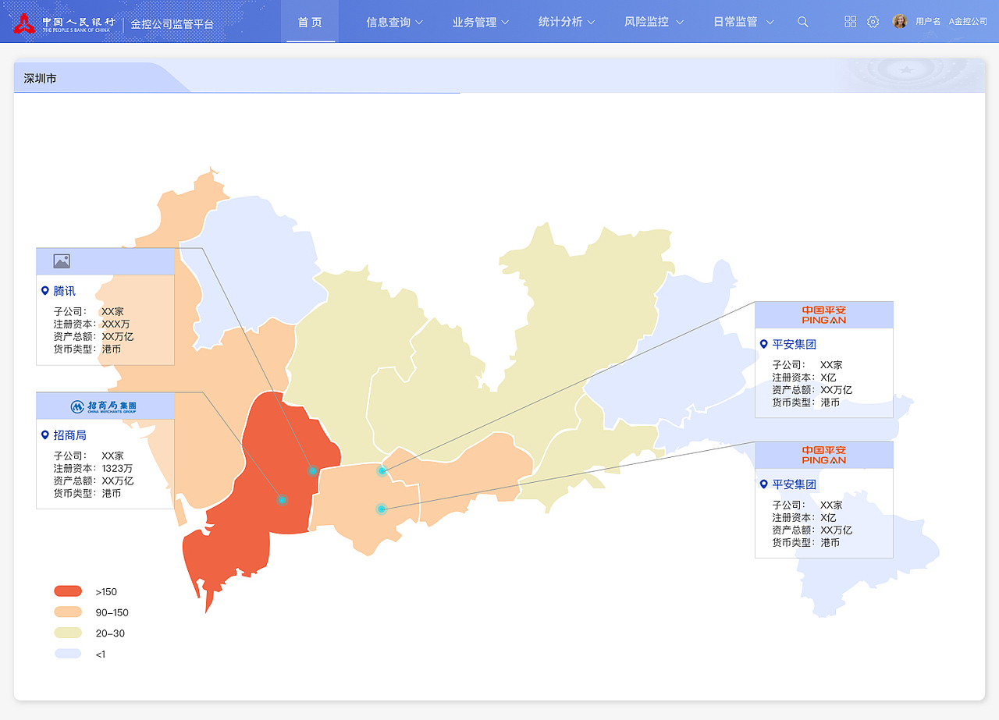This screenshot has height=720, width=999.
Task: Open the settings gear icon
Action: point(873,22)
